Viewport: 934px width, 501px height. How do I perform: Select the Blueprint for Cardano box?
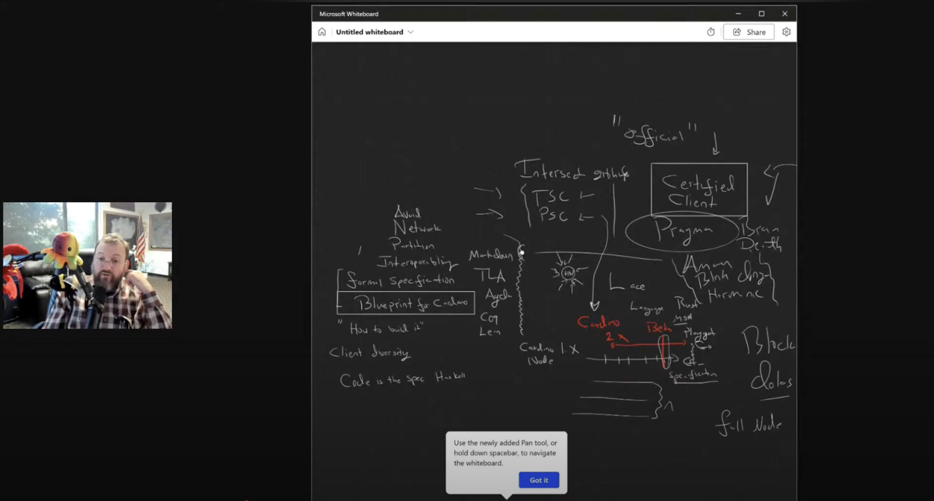click(406, 303)
